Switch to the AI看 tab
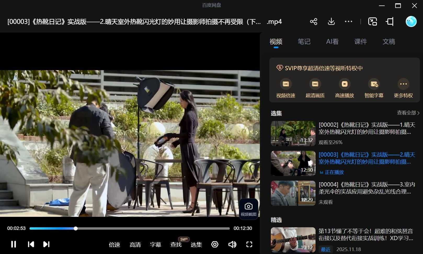The height and width of the screenshot is (254, 423). click(332, 41)
